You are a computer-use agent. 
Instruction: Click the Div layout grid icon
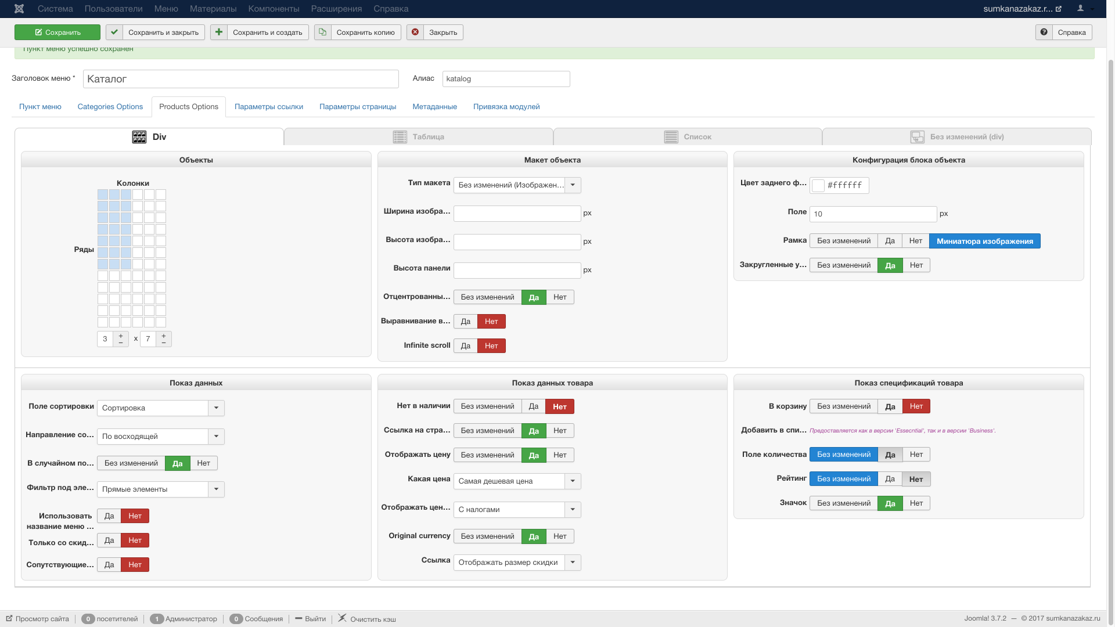point(139,137)
